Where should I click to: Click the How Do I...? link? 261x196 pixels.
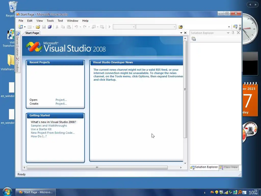pos(39,136)
